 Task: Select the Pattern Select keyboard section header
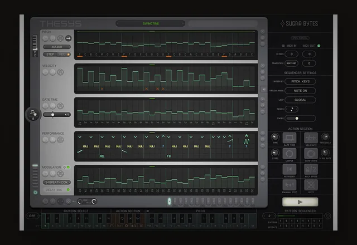pyautogui.click(x=76, y=211)
